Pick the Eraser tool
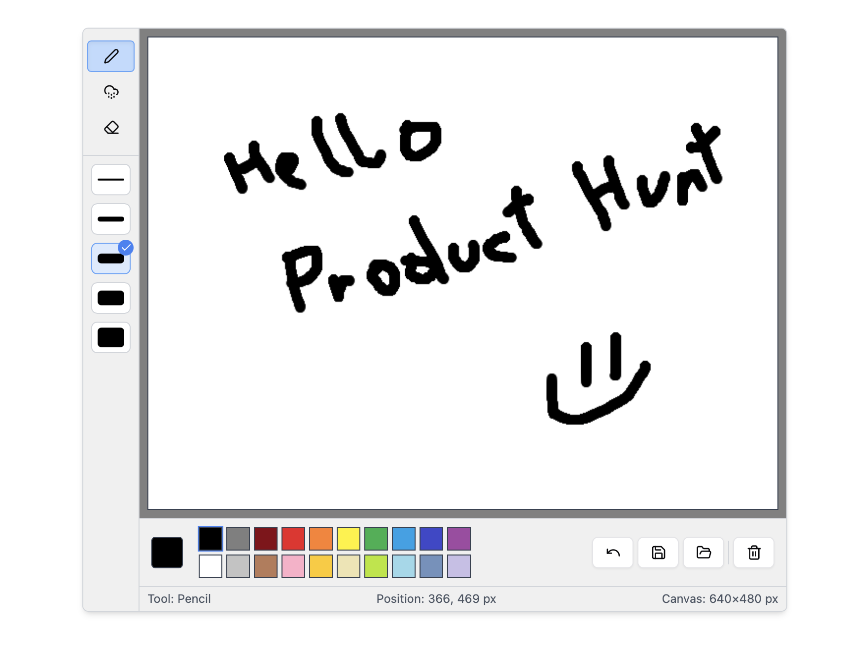Screen dimensions: 844x666 (x=110, y=127)
